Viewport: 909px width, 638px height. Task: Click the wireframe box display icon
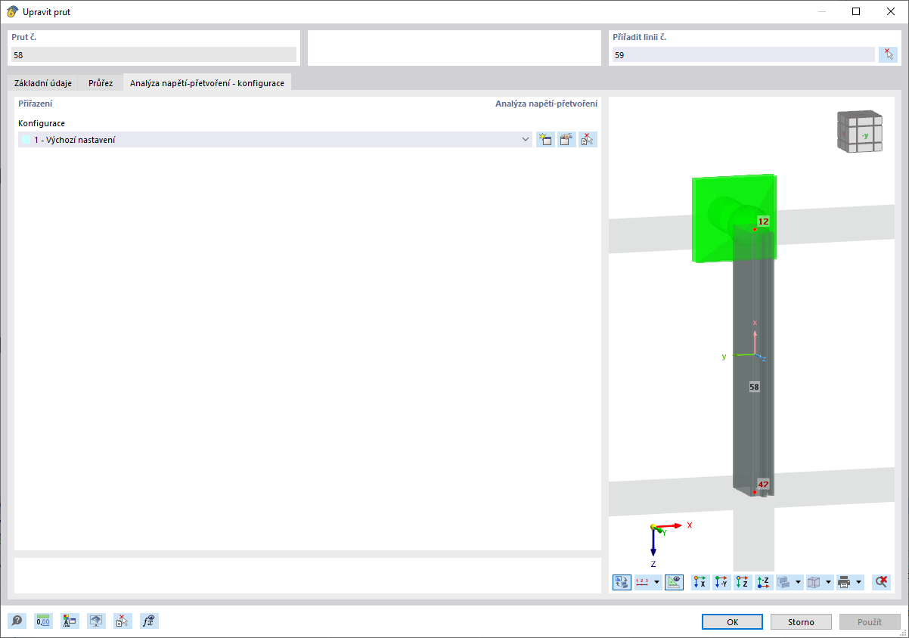click(x=814, y=582)
